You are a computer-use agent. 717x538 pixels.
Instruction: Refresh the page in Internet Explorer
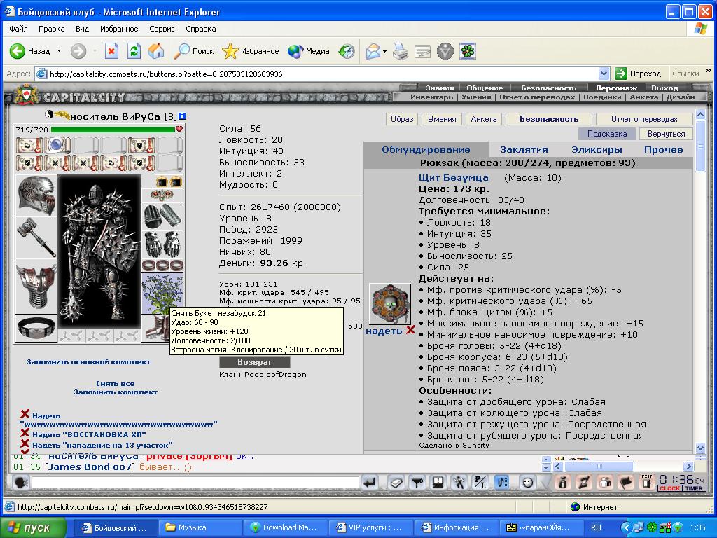[134, 50]
